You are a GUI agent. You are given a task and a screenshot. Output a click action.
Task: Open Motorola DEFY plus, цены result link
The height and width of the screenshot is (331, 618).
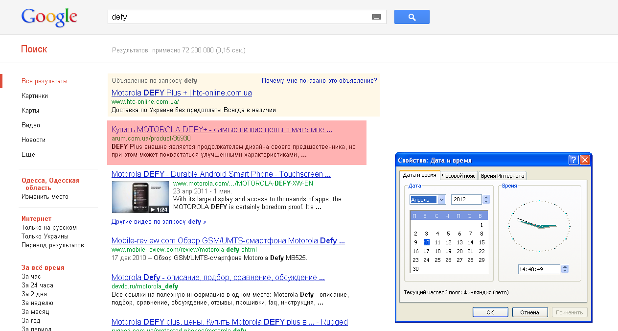229,322
